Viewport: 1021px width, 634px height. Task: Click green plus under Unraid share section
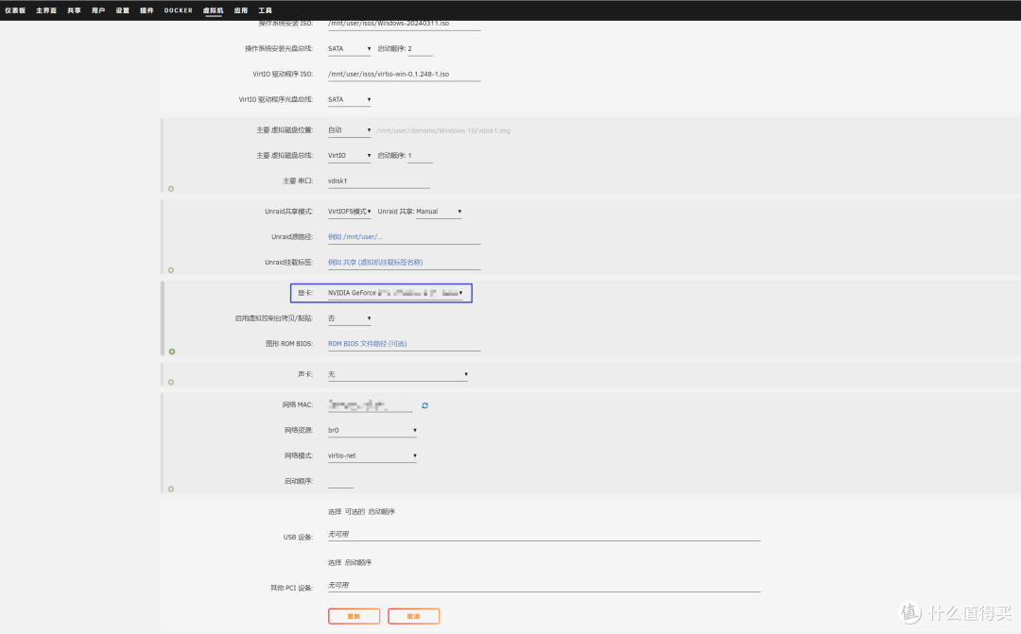point(171,271)
